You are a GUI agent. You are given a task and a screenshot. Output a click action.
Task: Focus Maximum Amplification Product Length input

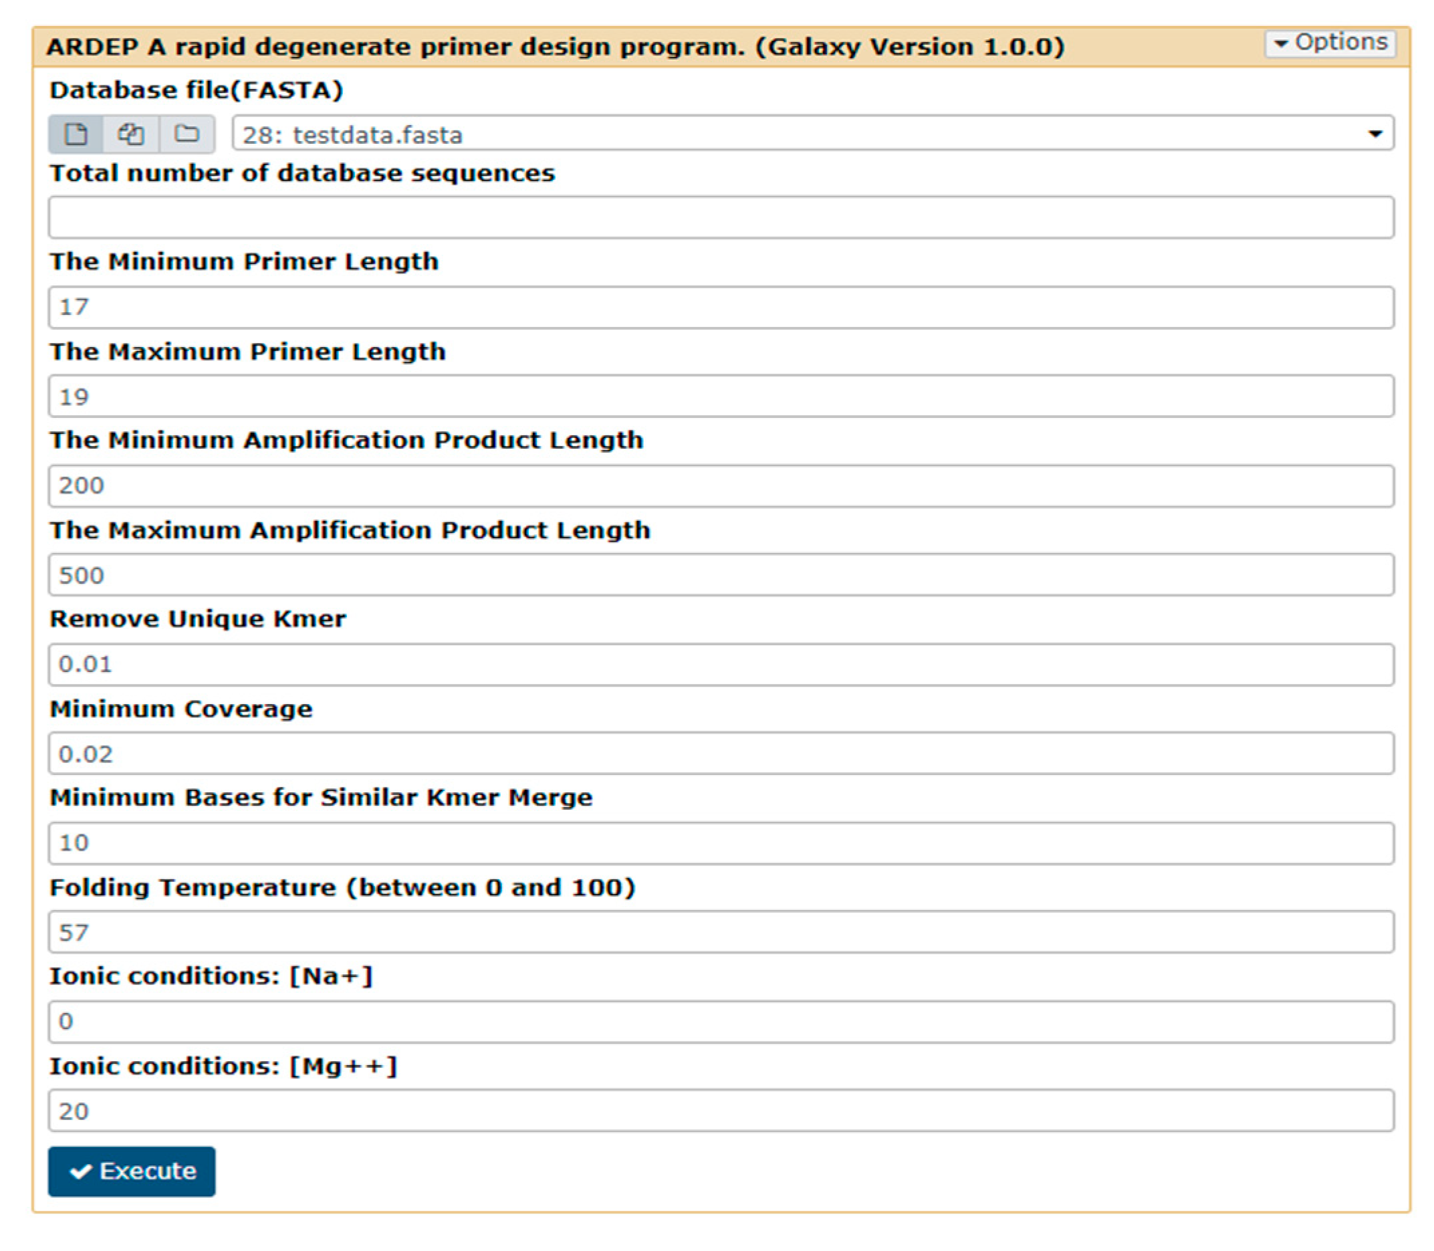pos(721,575)
